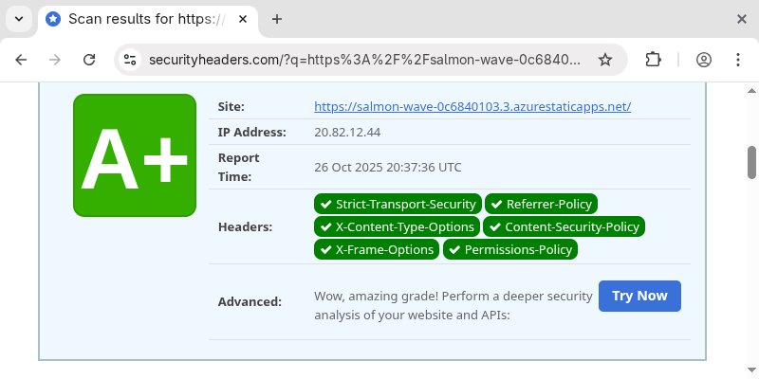
Task: Click the vertical page scrollbar thumb
Action: (x=751, y=161)
